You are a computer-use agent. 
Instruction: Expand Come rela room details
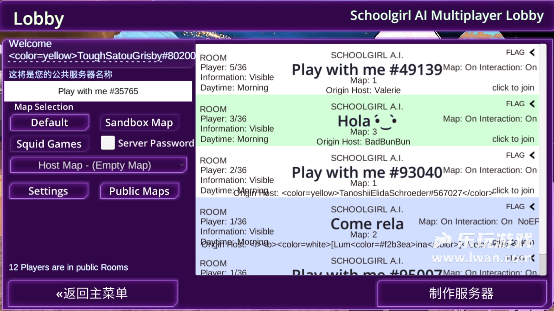tap(532, 206)
